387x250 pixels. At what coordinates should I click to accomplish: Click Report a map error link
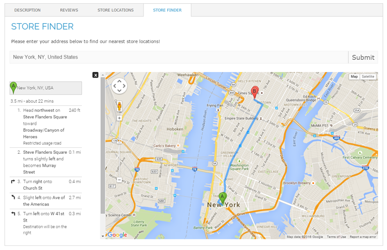(x=363, y=237)
